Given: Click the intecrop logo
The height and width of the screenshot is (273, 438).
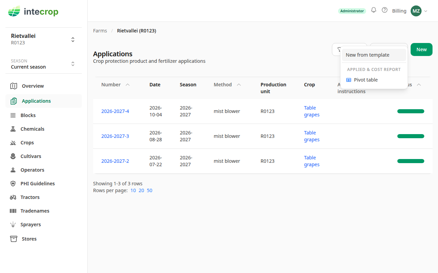Looking at the screenshot, I should [x=33, y=12].
